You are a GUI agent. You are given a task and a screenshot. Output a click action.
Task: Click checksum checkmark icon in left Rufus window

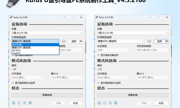pyautogui.click(x=63, y=41)
